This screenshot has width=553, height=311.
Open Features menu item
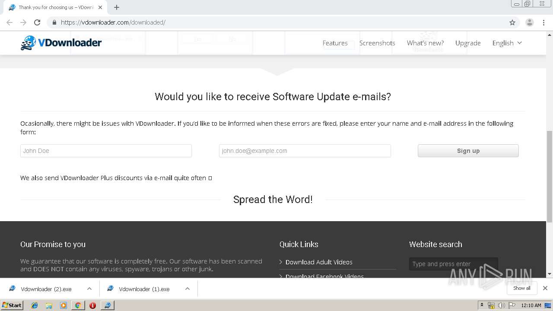(x=335, y=43)
